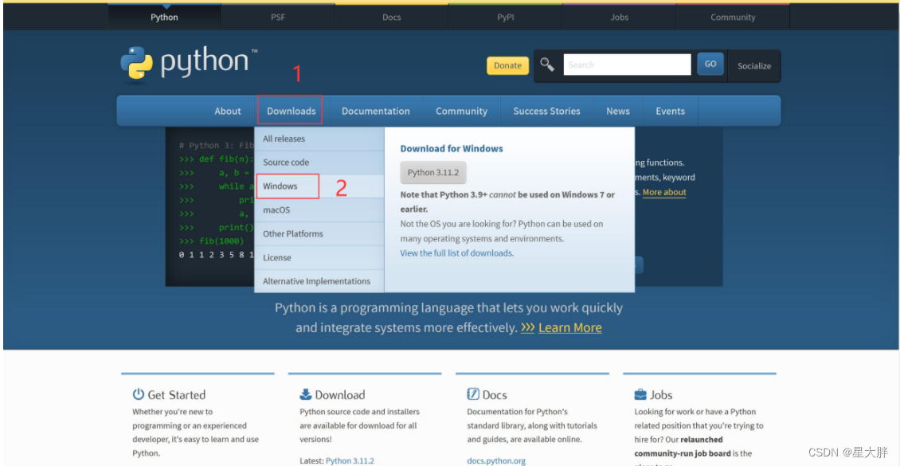Select Source code in Downloads dropdown
The image size is (900, 466).
click(319, 163)
